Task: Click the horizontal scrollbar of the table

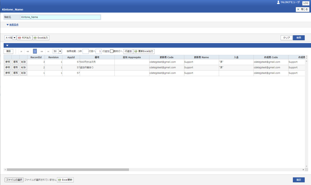Action: [x=68, y=170]
